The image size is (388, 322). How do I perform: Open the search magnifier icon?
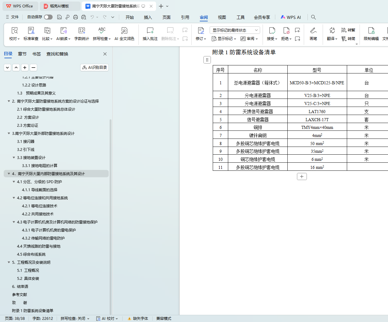coord(313,17)
